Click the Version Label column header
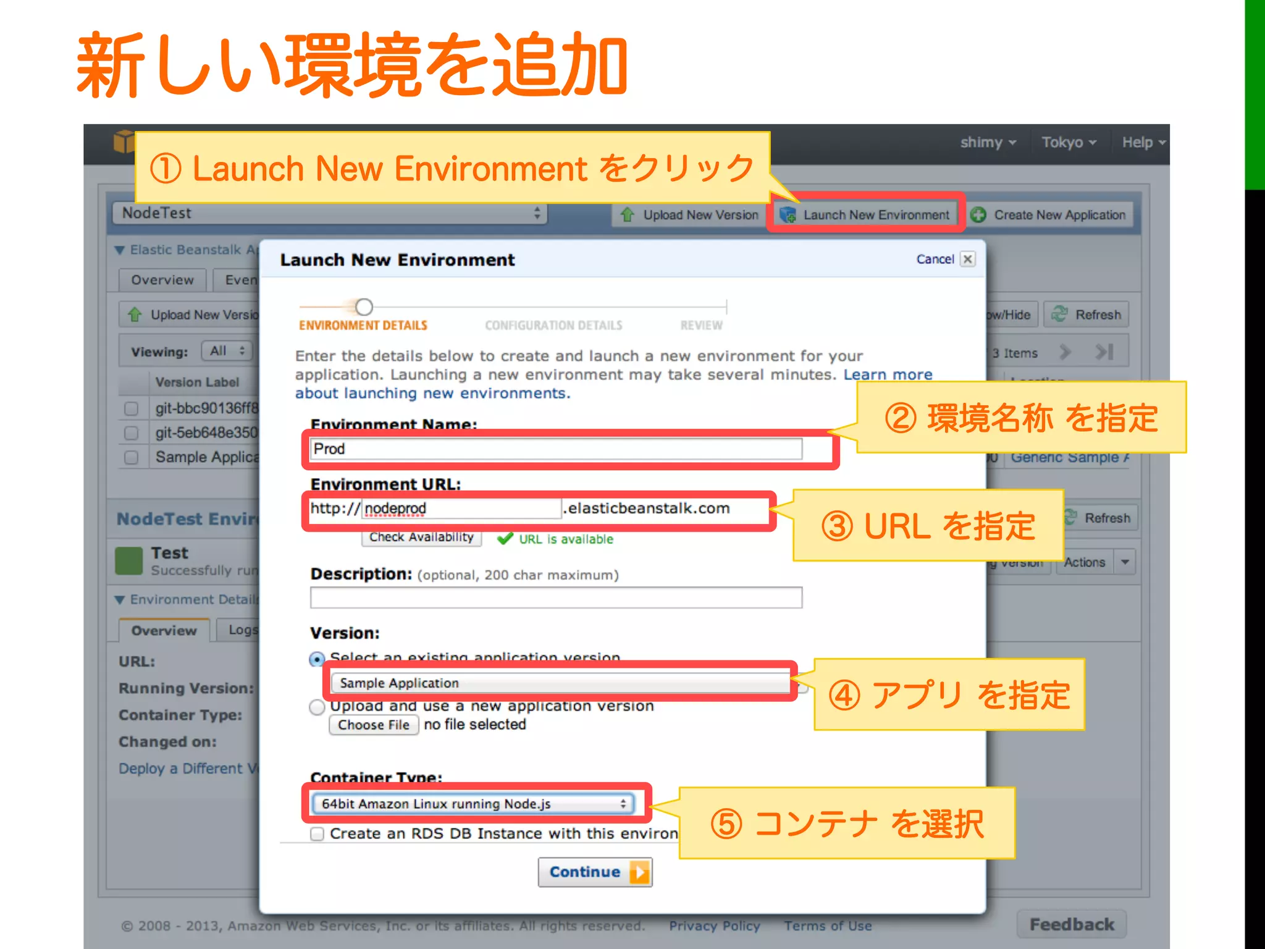 (x=197, y=382)
